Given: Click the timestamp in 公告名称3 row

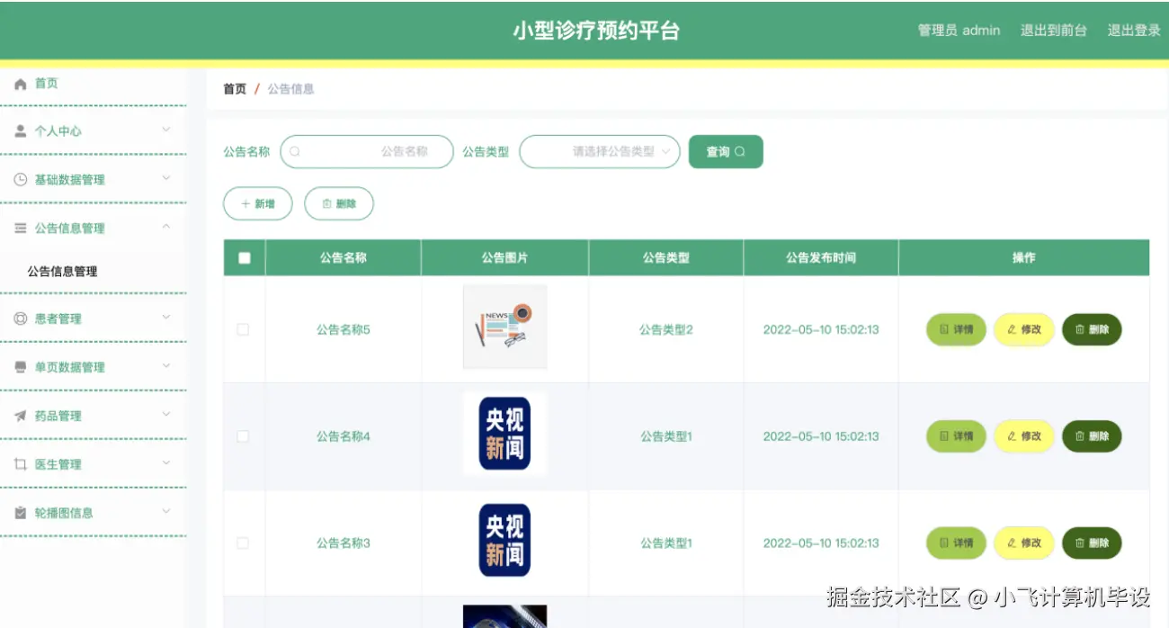Looking at the screenshot, I should (821, 543).
